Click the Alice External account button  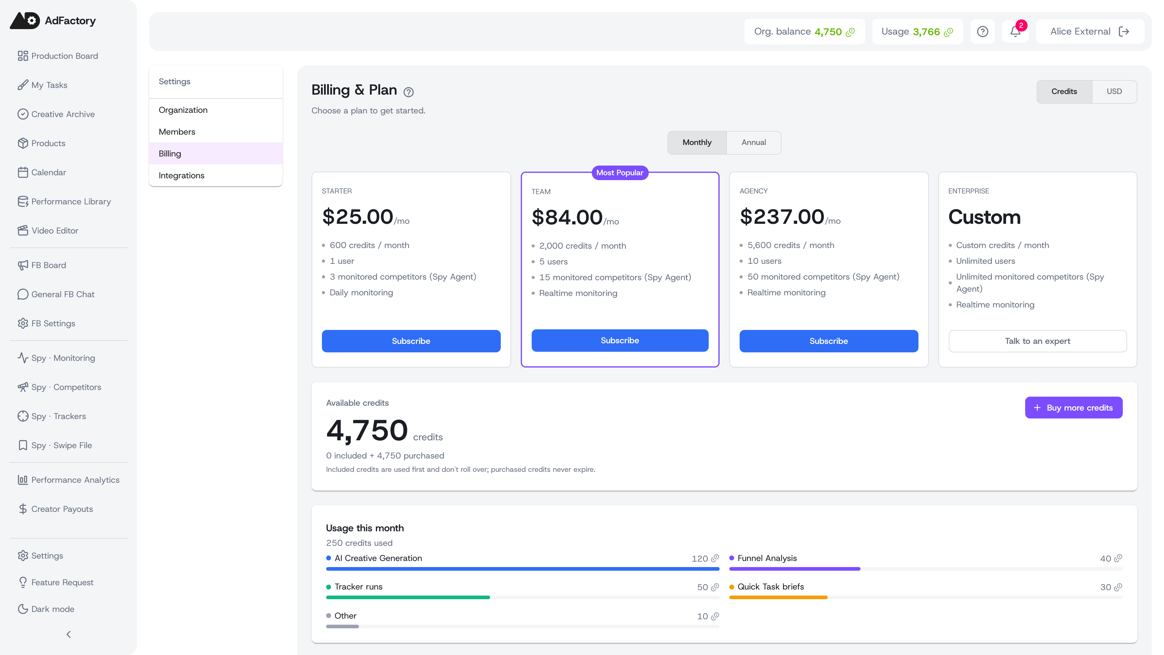coord(1089,31)
